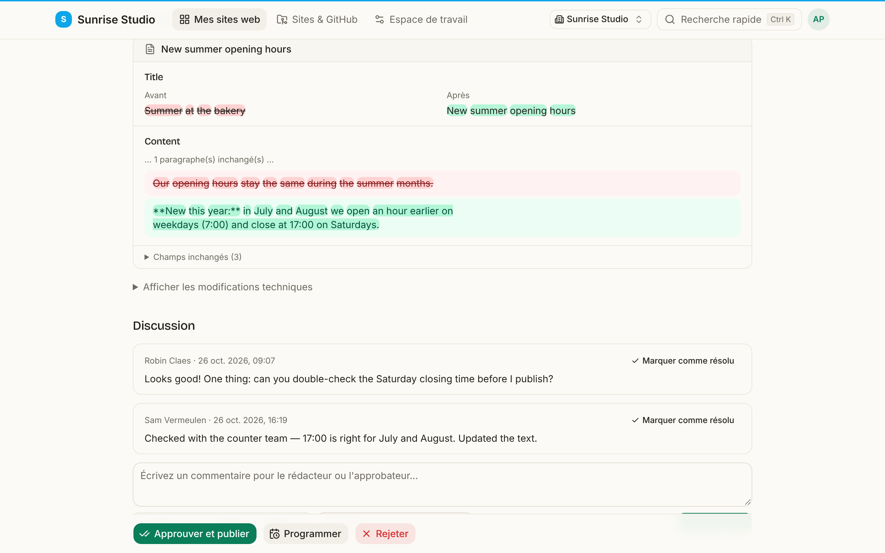
Task: Click the checkmark icon in Sam Vermeulen comment
Action: 635,420
